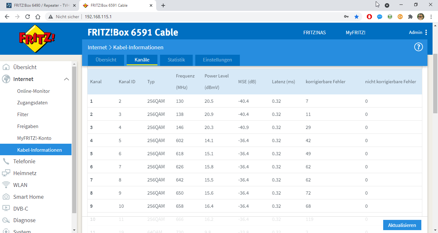Select Kabel-Informationen in sidebar
Viewport: 438px width, 233px height.
click(36, 150)
